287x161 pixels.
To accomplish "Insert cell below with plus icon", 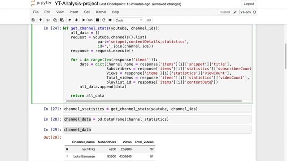I will coord(41,20).
